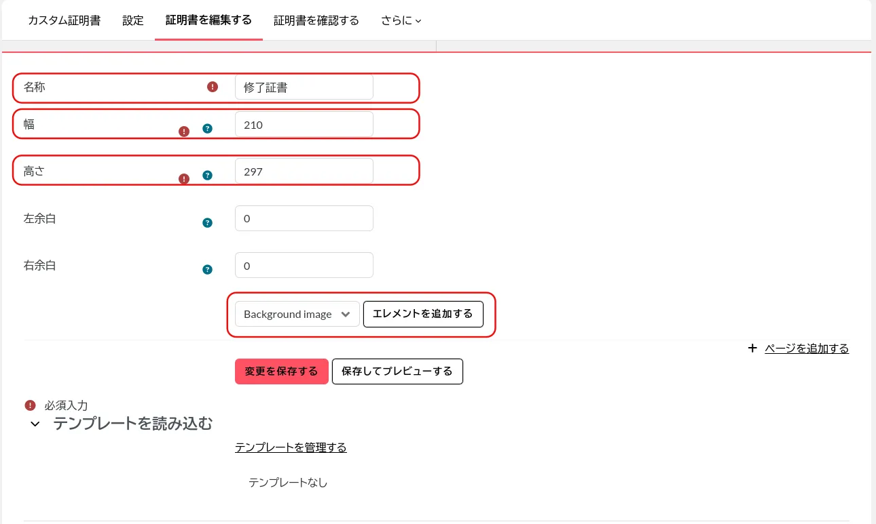876x524 pixels.
Task: Expand the さらに menu in the tab bar
Action: pyautogui.click(x=401, y=20)
